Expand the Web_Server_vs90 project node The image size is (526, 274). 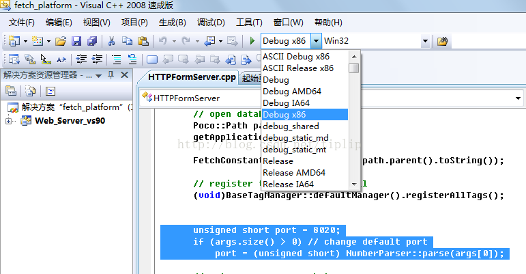click(8, 121)
